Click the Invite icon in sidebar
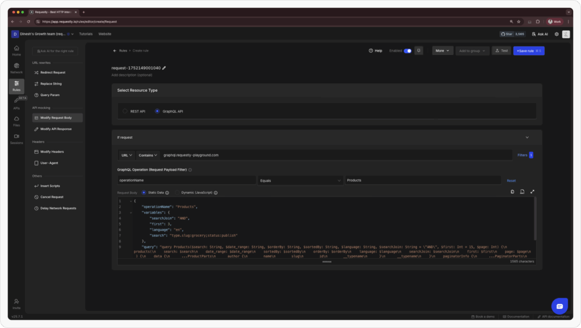The image size is (581, 328). 16,304
